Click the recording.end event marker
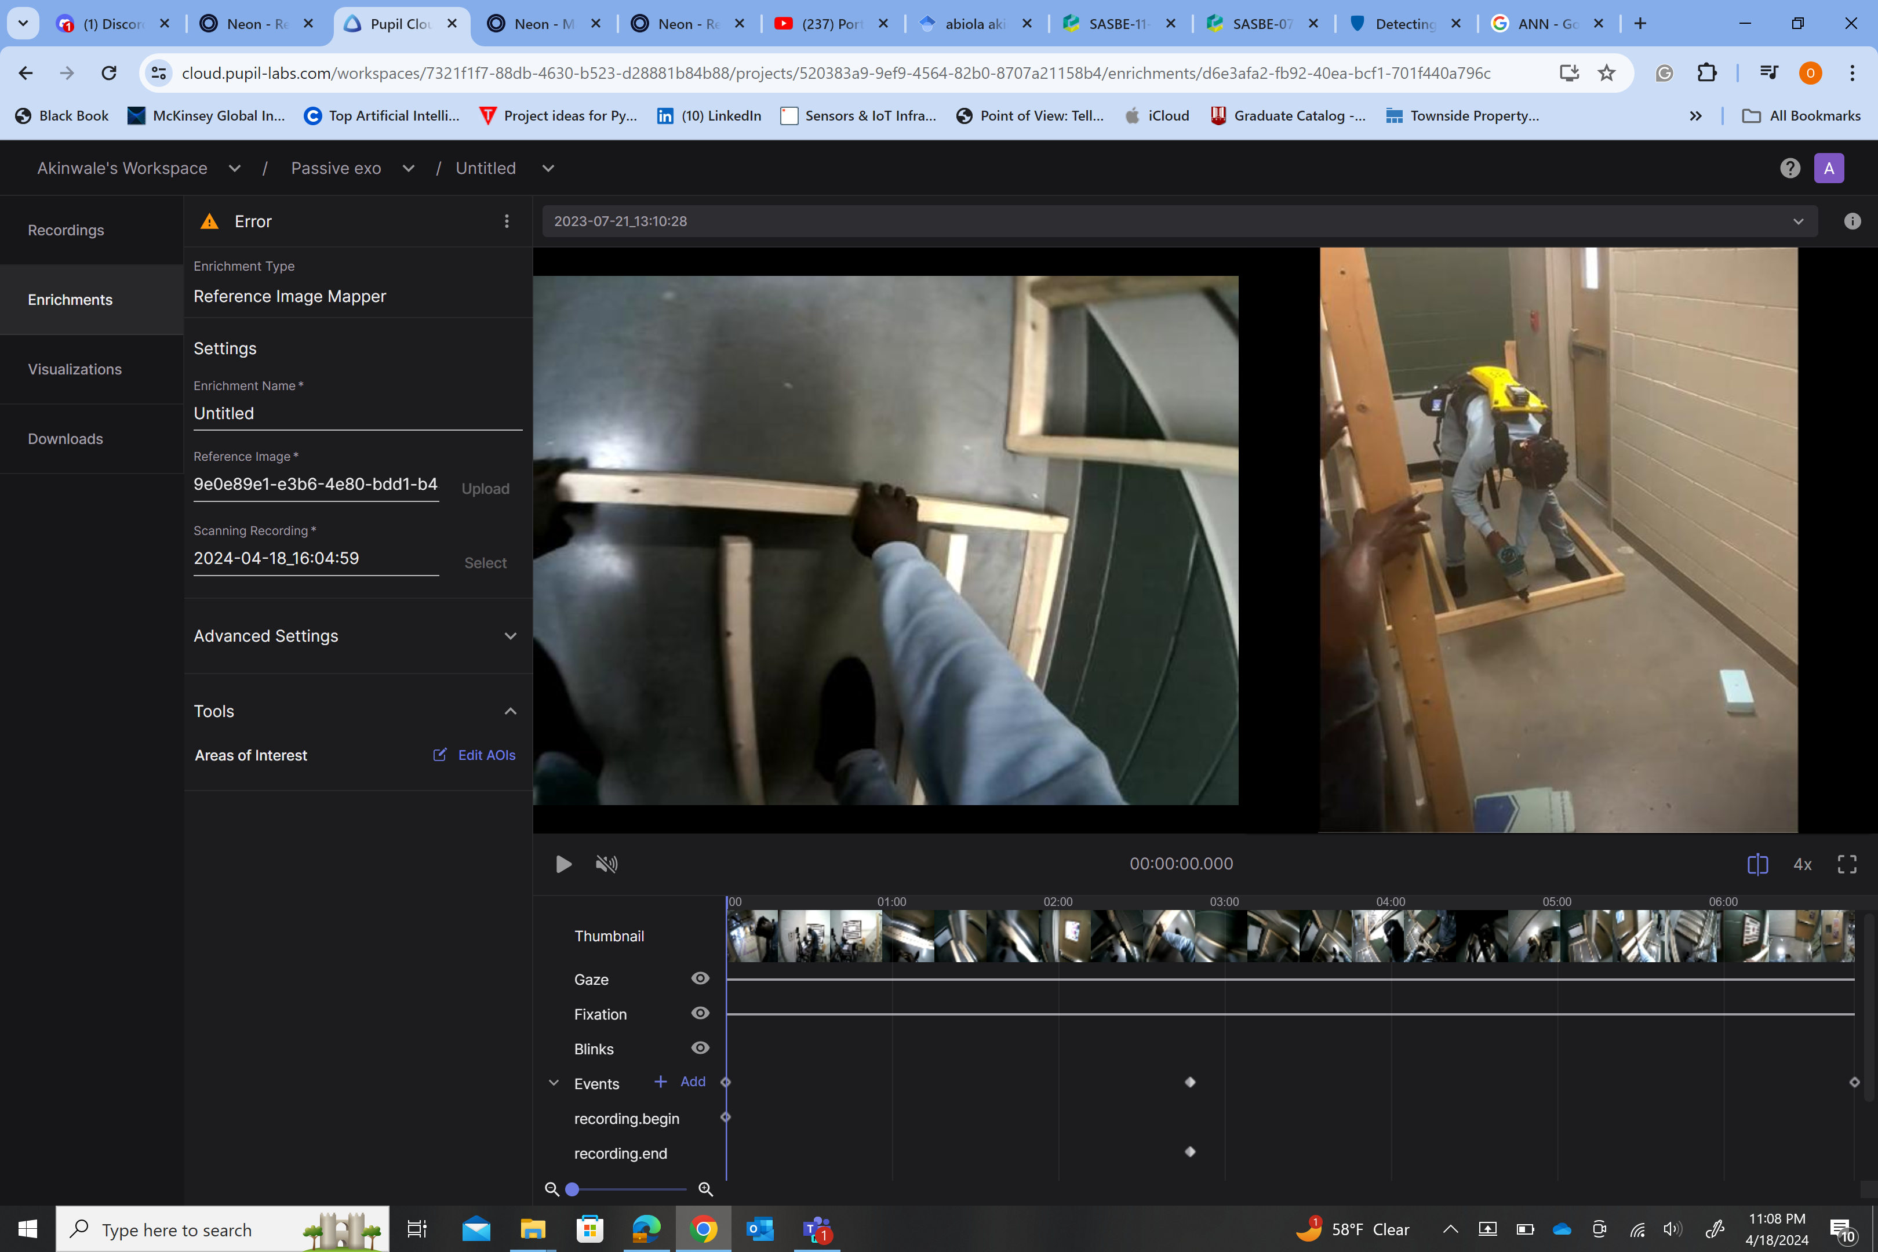 coord(1190,1151)
